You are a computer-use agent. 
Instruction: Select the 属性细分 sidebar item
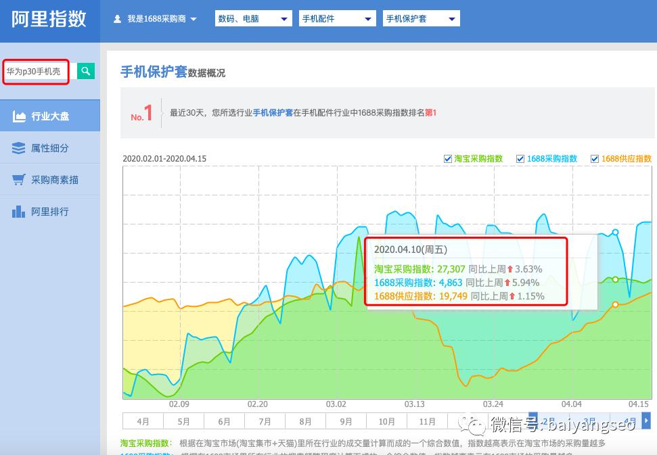[50, 148]
